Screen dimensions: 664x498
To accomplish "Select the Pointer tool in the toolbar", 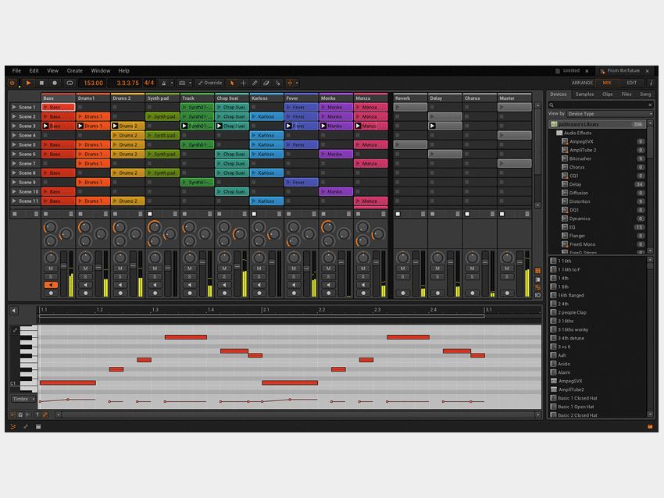I will click(x=230, y=83).
